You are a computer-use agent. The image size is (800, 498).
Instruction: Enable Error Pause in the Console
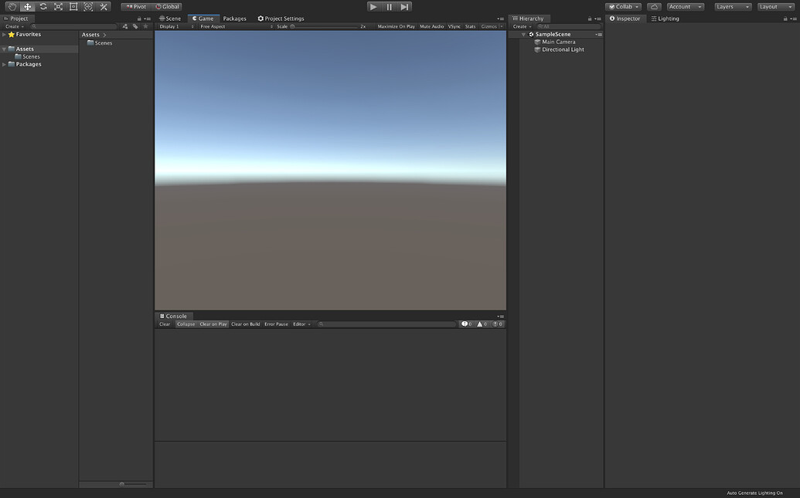point(276,324)
